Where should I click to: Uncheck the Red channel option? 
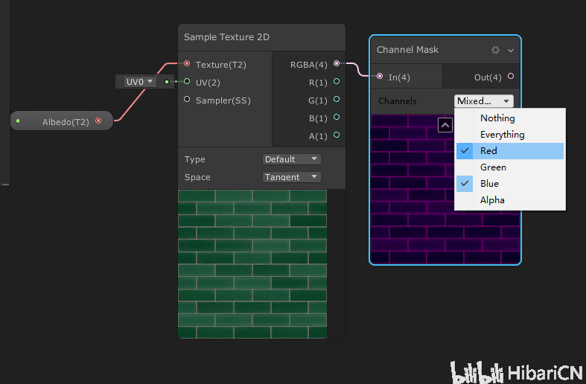510,151
